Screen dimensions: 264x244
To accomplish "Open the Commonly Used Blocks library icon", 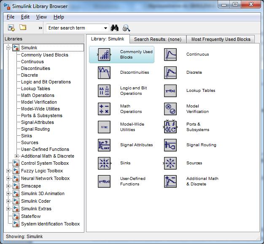I will 104,54.
